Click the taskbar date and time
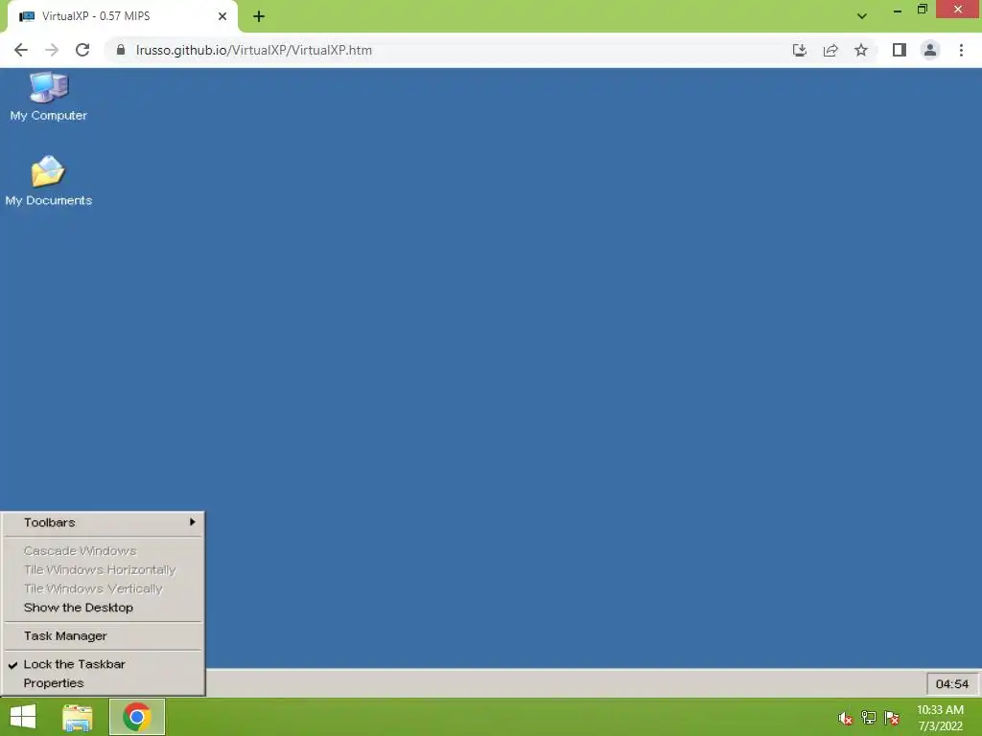Viewport: 982px width, 736px height. click(x=940, y=718)
